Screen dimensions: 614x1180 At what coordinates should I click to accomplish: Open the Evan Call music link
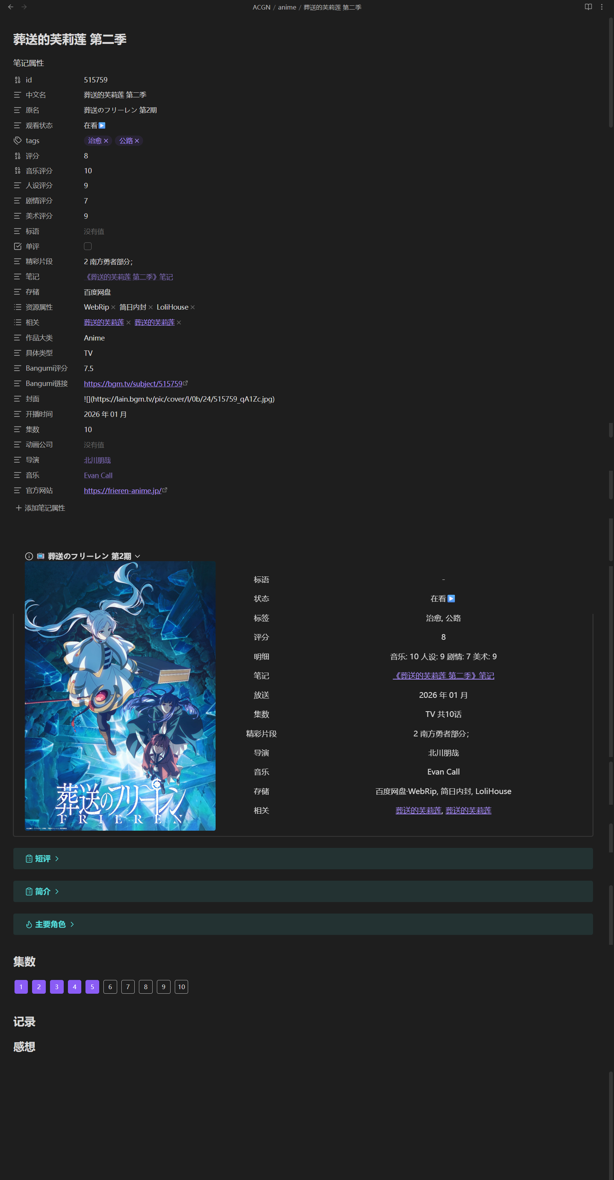[98, 476]
